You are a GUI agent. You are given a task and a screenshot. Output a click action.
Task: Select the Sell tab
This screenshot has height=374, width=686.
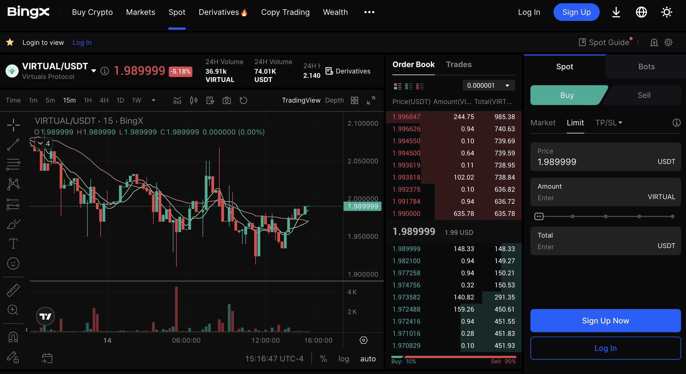click(644, 95)
